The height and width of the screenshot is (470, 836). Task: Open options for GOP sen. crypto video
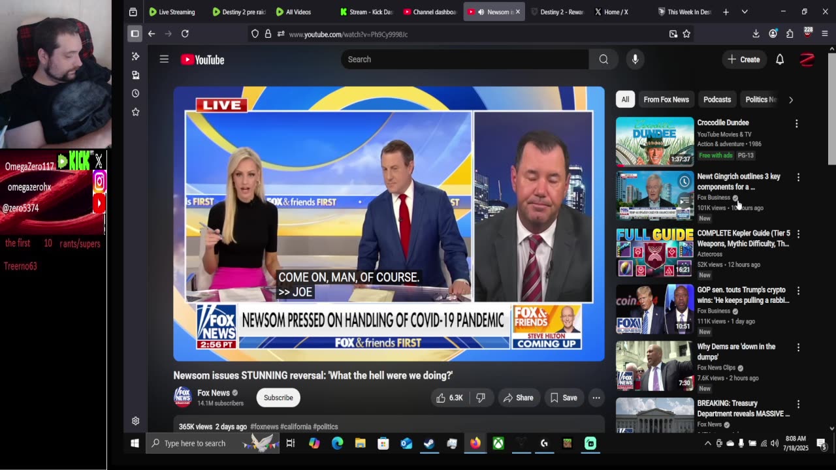798,290
